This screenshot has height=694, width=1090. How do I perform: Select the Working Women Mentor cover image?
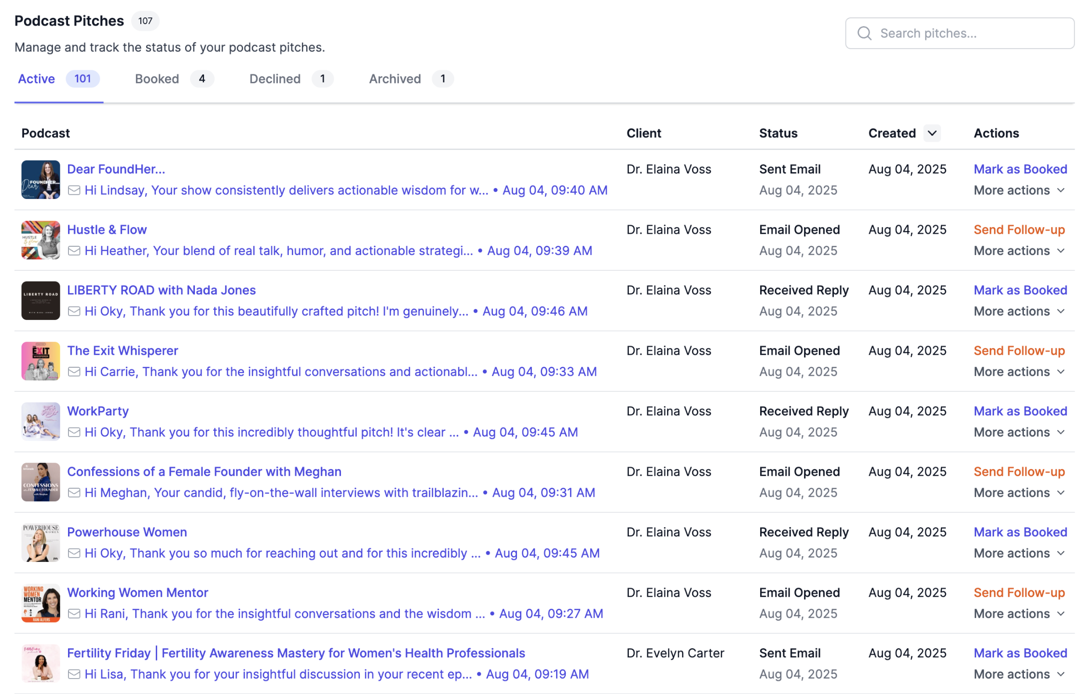pos(41,603)
